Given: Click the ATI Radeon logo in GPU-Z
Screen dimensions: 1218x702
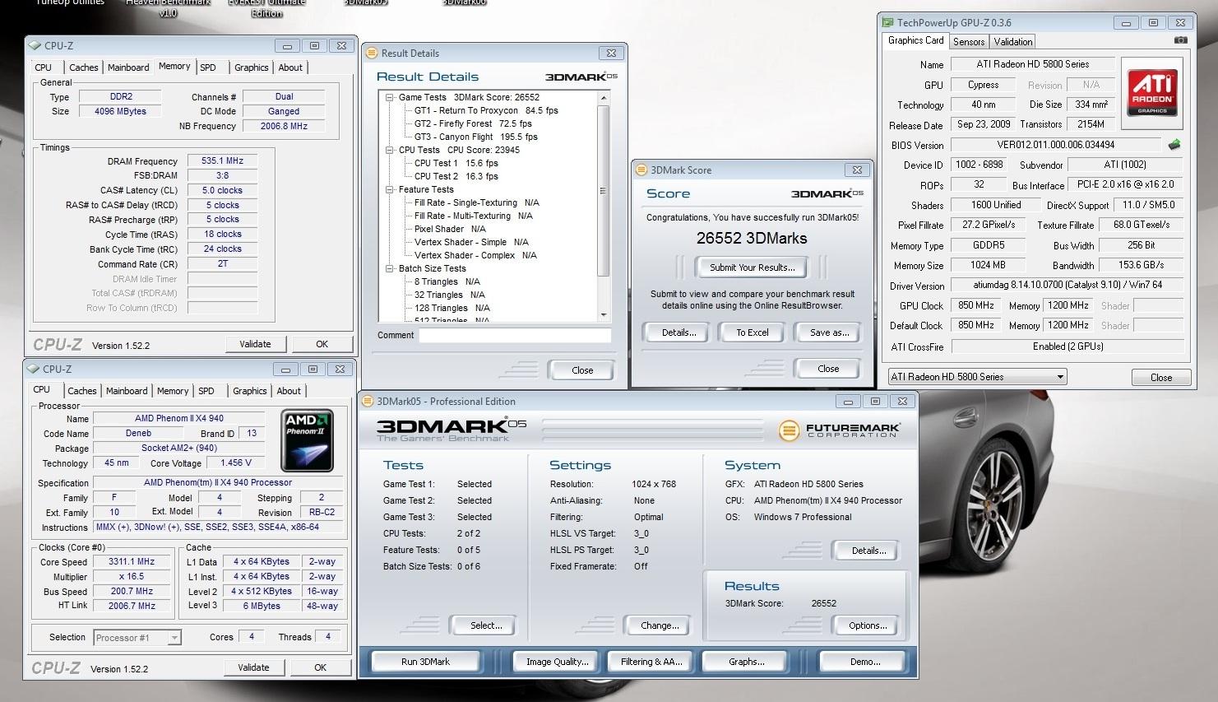Looking at the screenshot, I should pos(1152,92).
